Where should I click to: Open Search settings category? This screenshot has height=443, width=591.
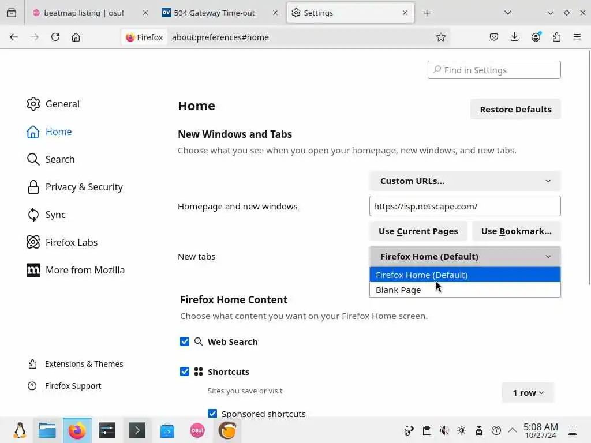click(51, 159)
